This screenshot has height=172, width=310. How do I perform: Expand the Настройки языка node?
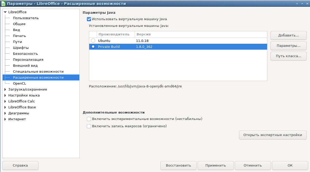5,95
